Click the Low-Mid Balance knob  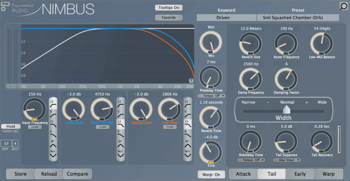click(x=321, y=43)
